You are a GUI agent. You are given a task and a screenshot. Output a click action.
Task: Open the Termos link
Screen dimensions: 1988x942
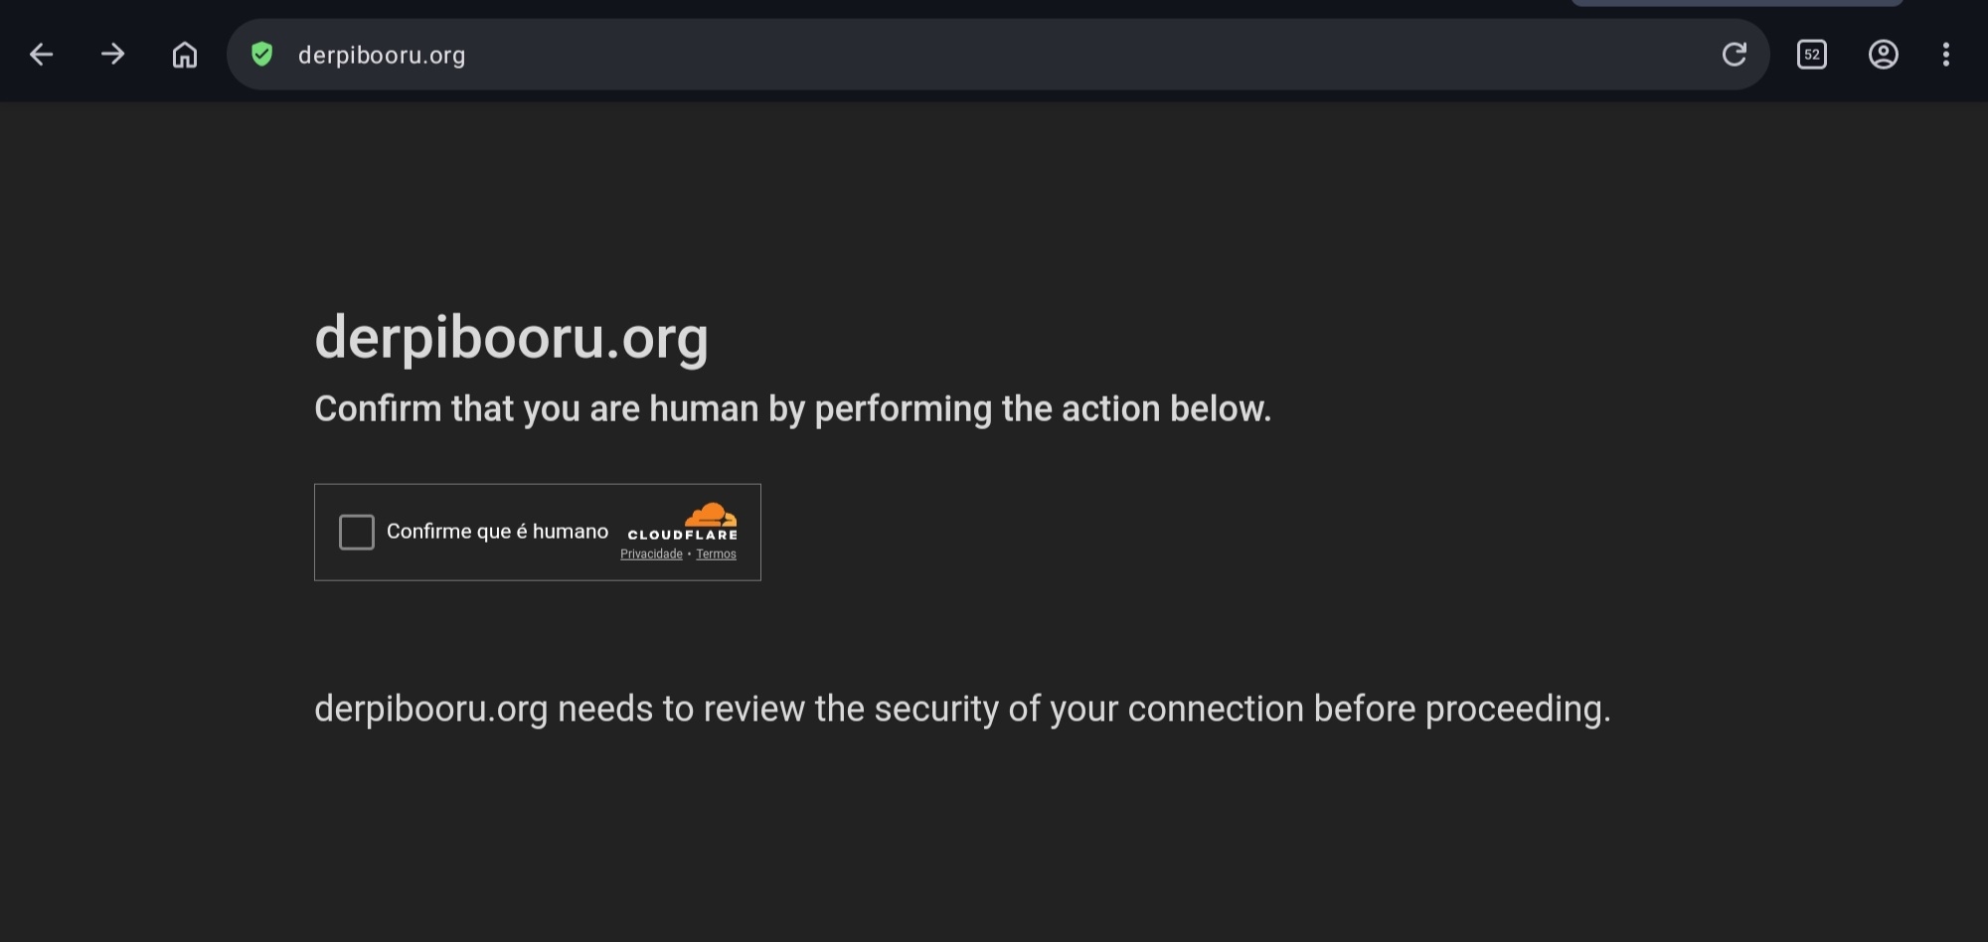pos(716,554)
